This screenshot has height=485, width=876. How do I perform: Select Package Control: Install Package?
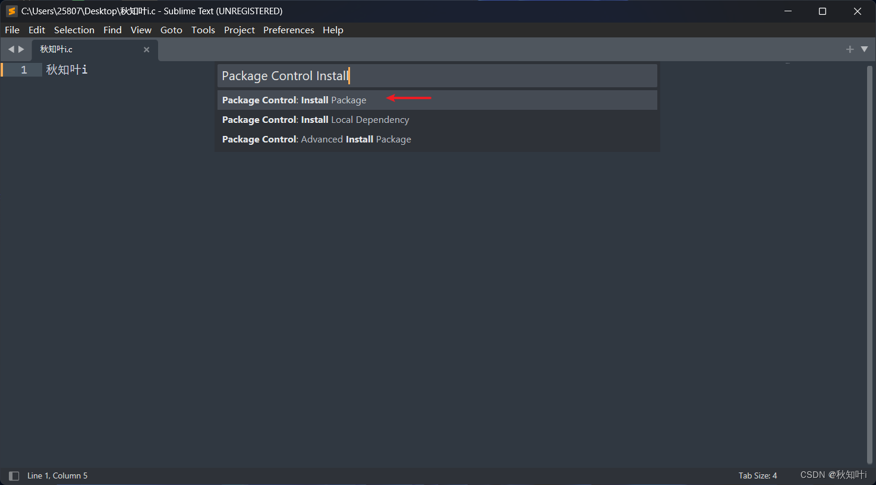point(437,100)
